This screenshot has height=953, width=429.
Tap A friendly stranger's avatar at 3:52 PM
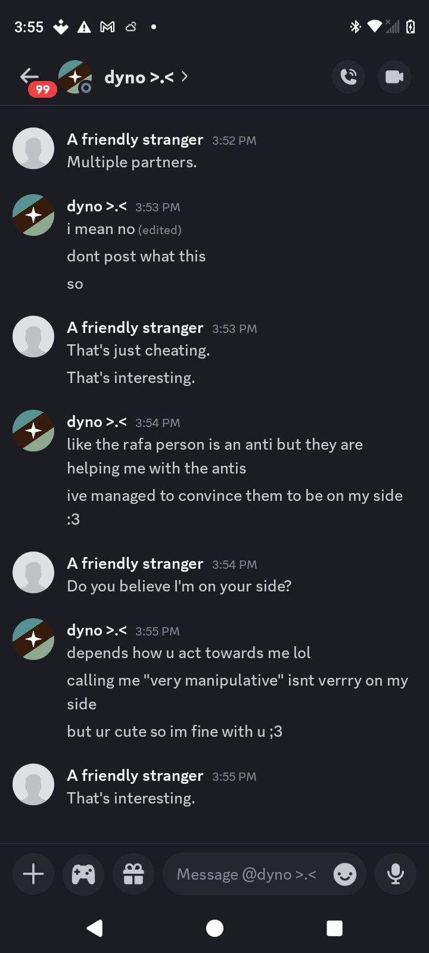33,148
